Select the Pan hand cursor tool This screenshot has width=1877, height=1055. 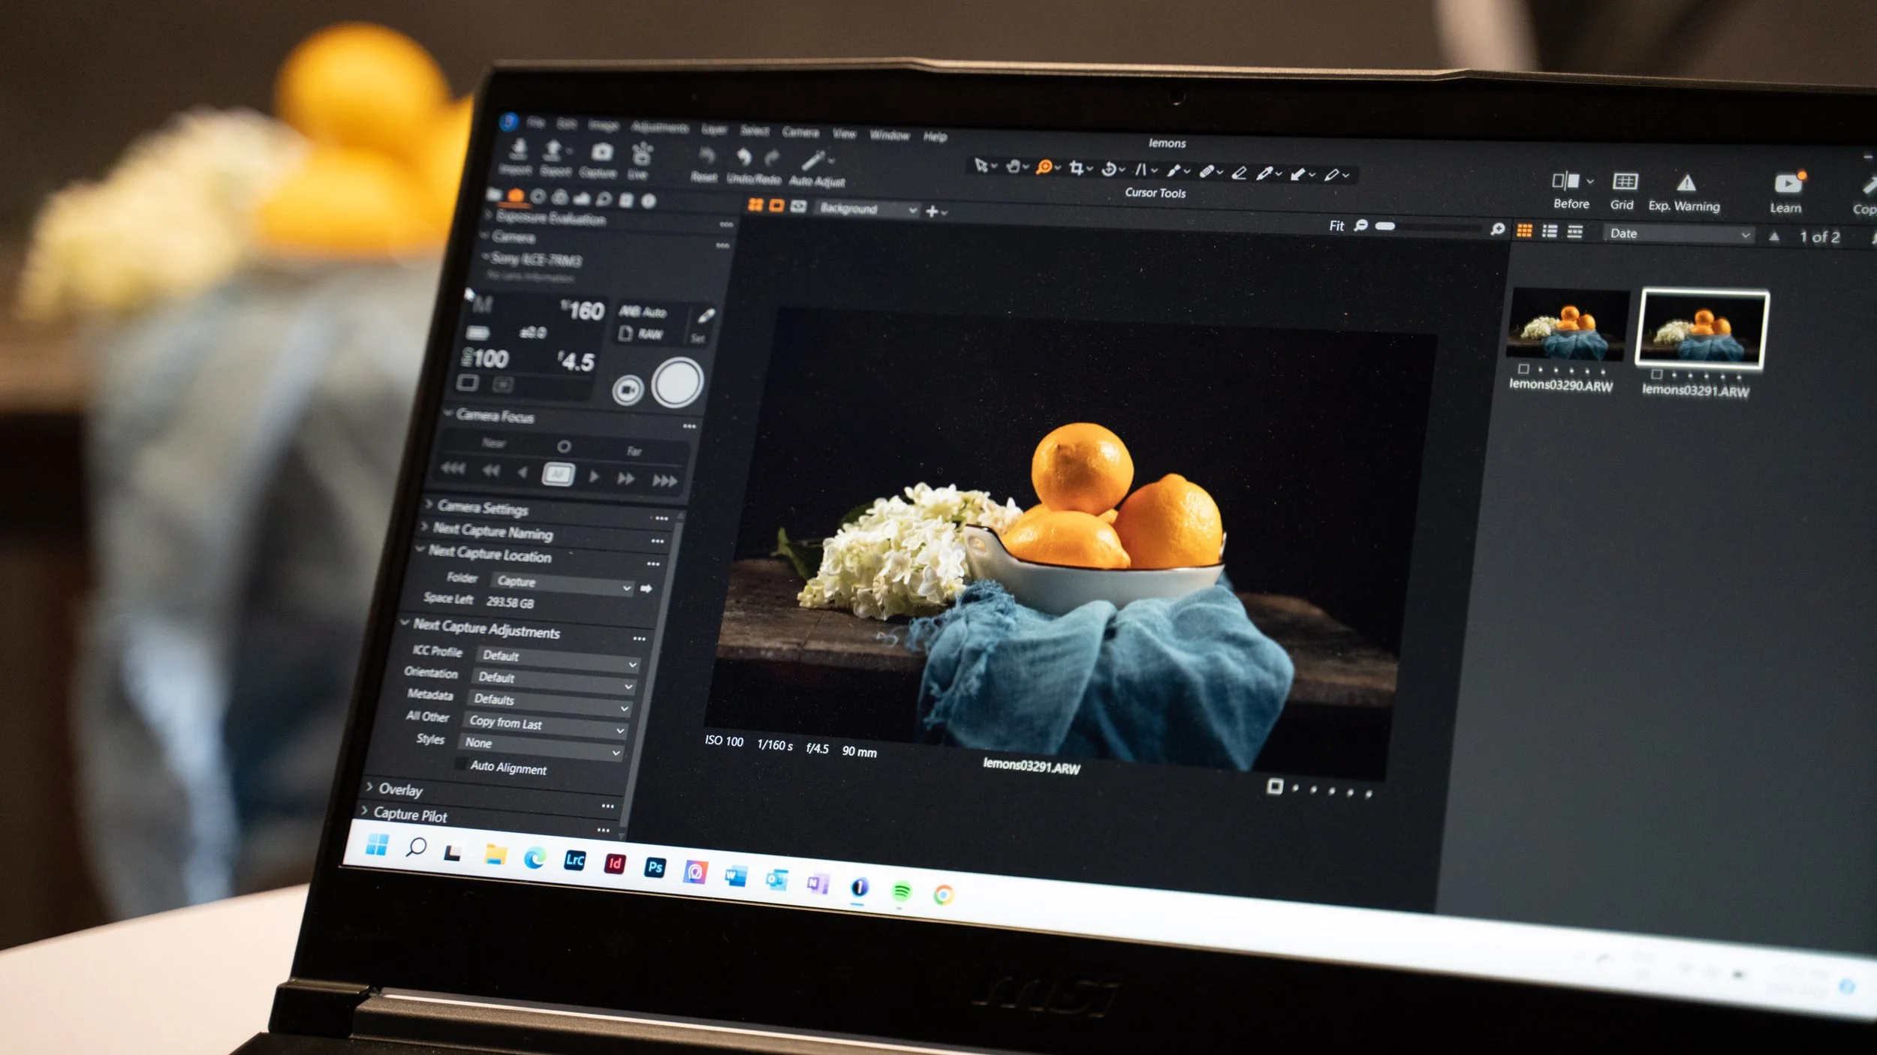pos(1013,166)
